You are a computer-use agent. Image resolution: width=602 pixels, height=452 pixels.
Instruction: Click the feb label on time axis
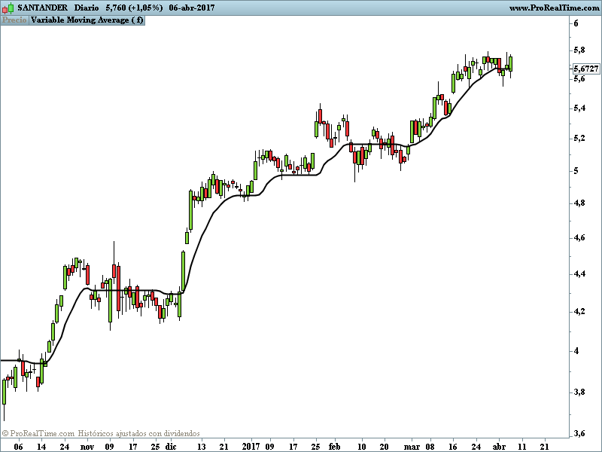click(x=334, y=447)
